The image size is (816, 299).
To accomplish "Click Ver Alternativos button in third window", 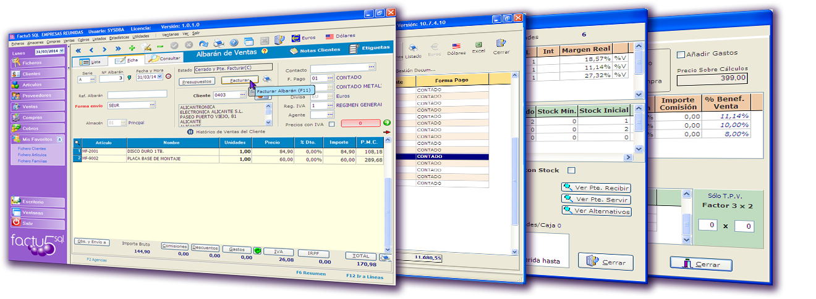I will (596, 211).
